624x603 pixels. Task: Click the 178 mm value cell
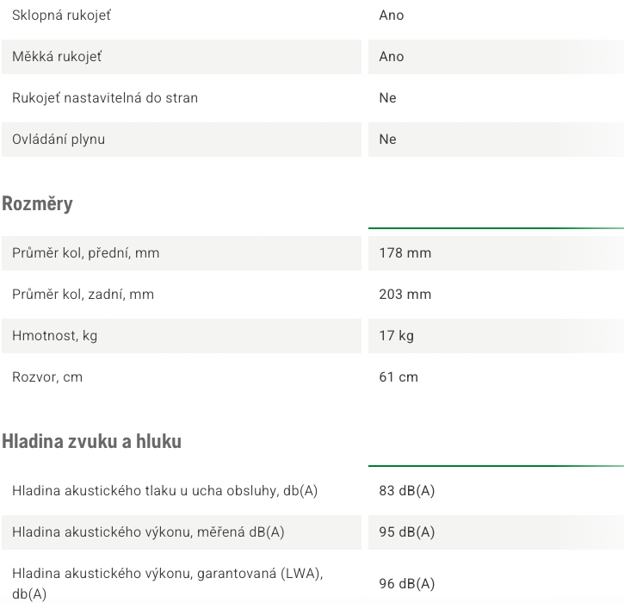point(496,253)
